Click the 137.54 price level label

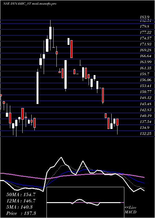point(146,122)
